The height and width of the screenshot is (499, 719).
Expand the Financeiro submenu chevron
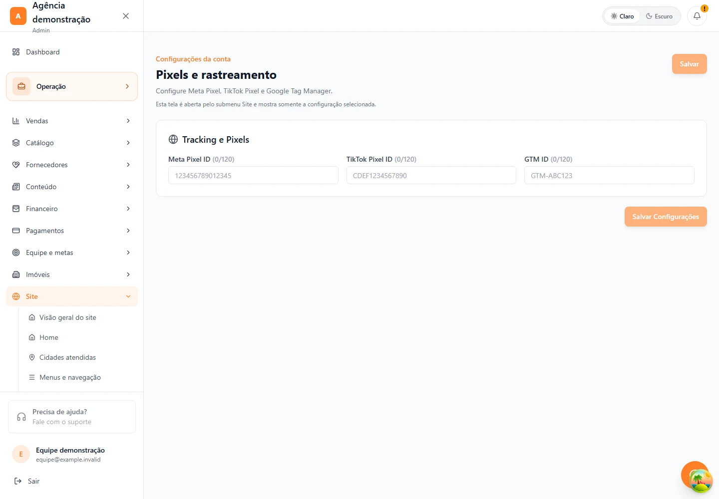(x=128, y=209)
